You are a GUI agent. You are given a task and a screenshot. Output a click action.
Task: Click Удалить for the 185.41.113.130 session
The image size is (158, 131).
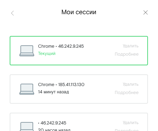pyautogui.click(x=131, y=84)
